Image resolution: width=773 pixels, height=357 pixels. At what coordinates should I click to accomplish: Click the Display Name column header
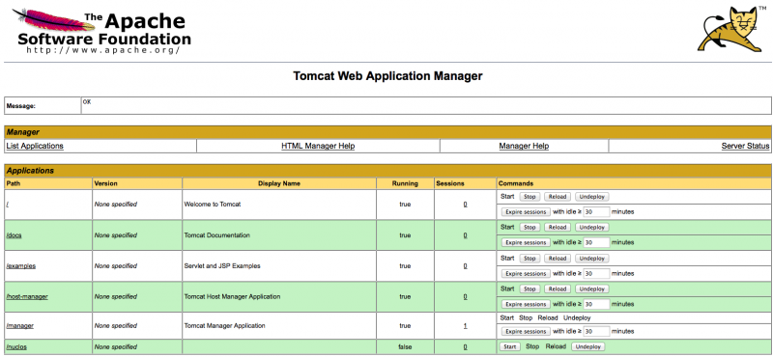(279, 183)
